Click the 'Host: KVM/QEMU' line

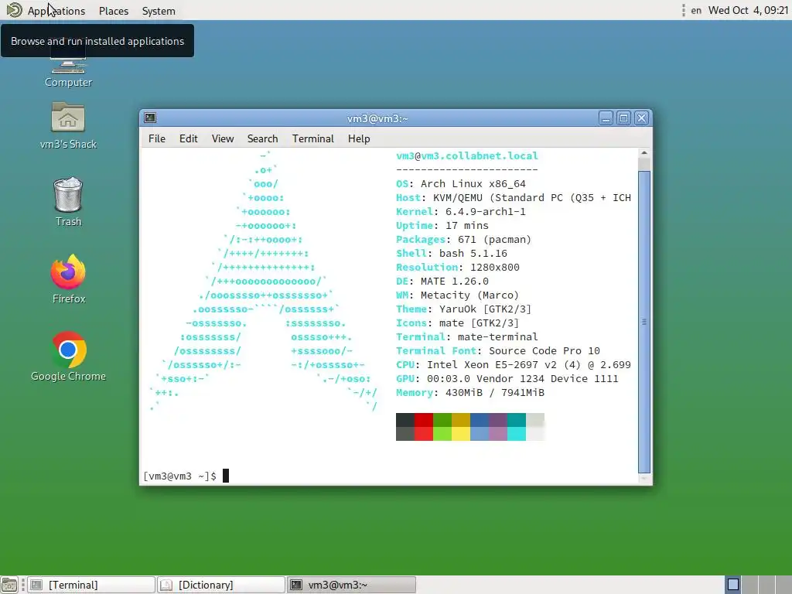click(x=514, y=197)
